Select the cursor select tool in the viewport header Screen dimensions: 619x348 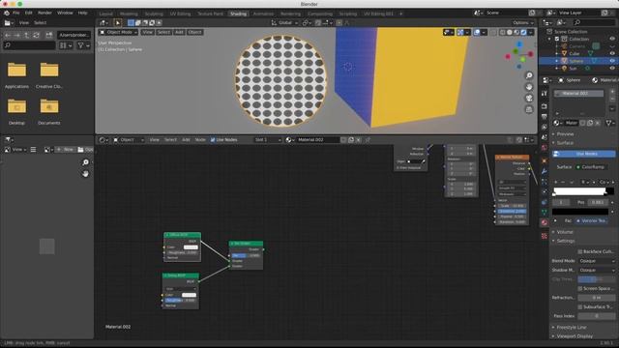[118, 23]
